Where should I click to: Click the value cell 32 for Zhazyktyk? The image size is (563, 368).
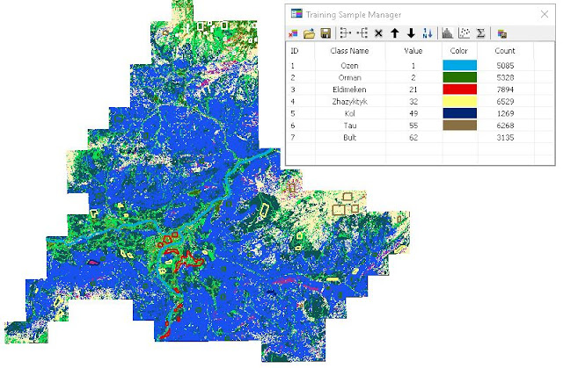coord(413,101)
